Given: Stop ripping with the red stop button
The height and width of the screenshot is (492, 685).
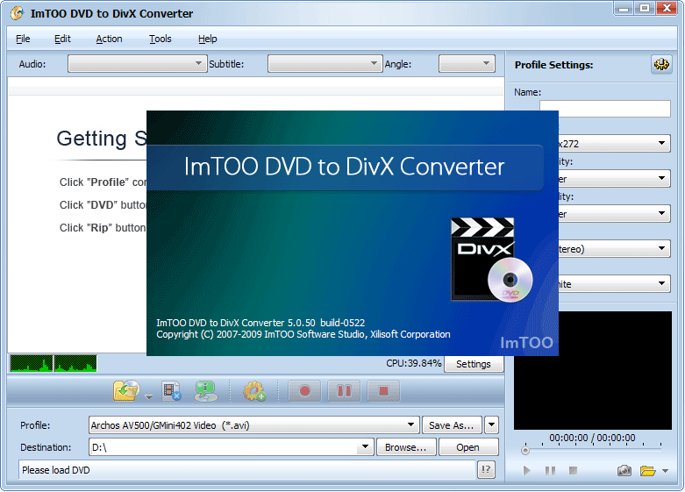Looking at the screenshot, I should click(383, 390).
